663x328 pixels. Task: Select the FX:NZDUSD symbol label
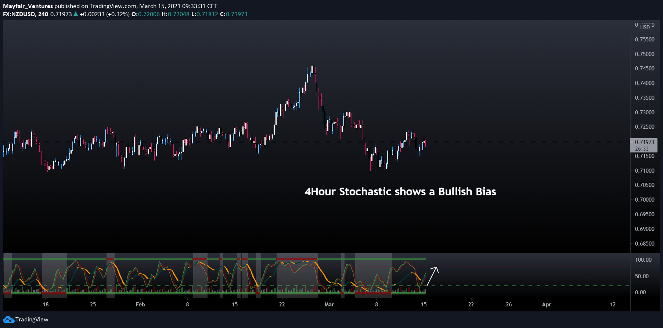pos(19,14)
